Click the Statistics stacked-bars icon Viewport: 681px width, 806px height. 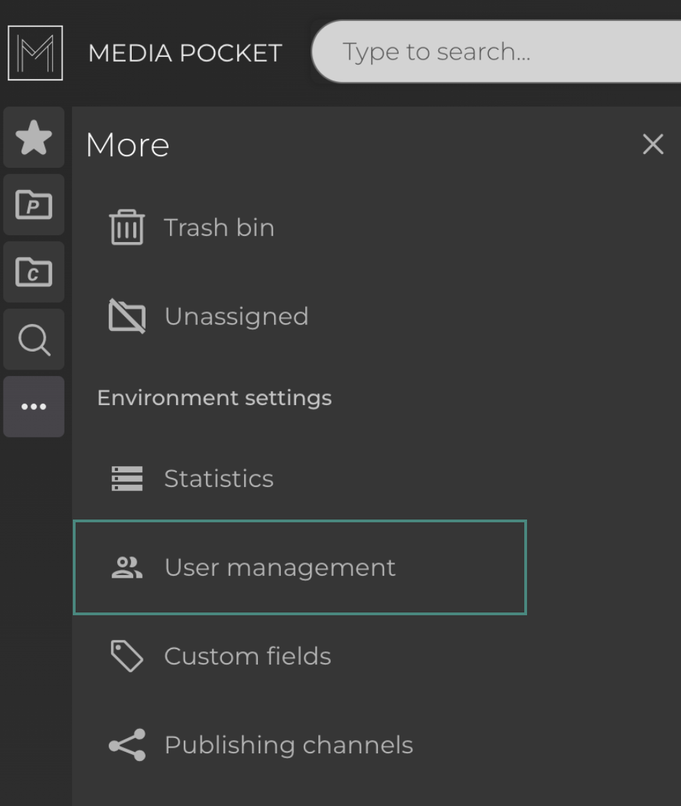point(127,479)
